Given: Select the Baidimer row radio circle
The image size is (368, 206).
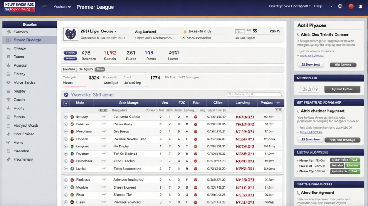Looking at the screenshot, I should [66, 124].
